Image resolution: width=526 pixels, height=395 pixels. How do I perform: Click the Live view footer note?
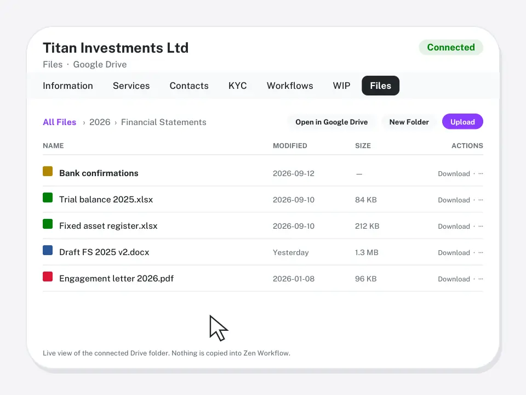pos(167,353)
